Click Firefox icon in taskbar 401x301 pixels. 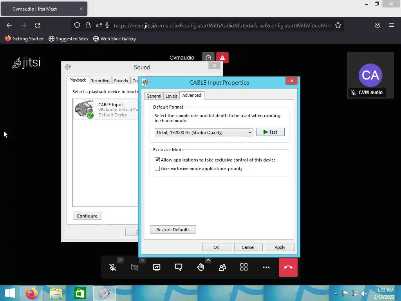point(32,293)
